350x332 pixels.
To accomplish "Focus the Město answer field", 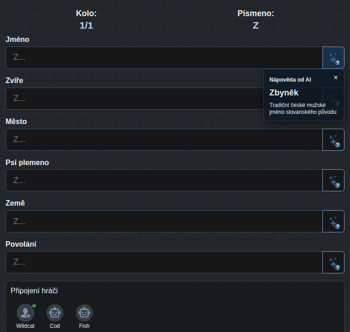I will pyautogui.click(x=164, y=140).
